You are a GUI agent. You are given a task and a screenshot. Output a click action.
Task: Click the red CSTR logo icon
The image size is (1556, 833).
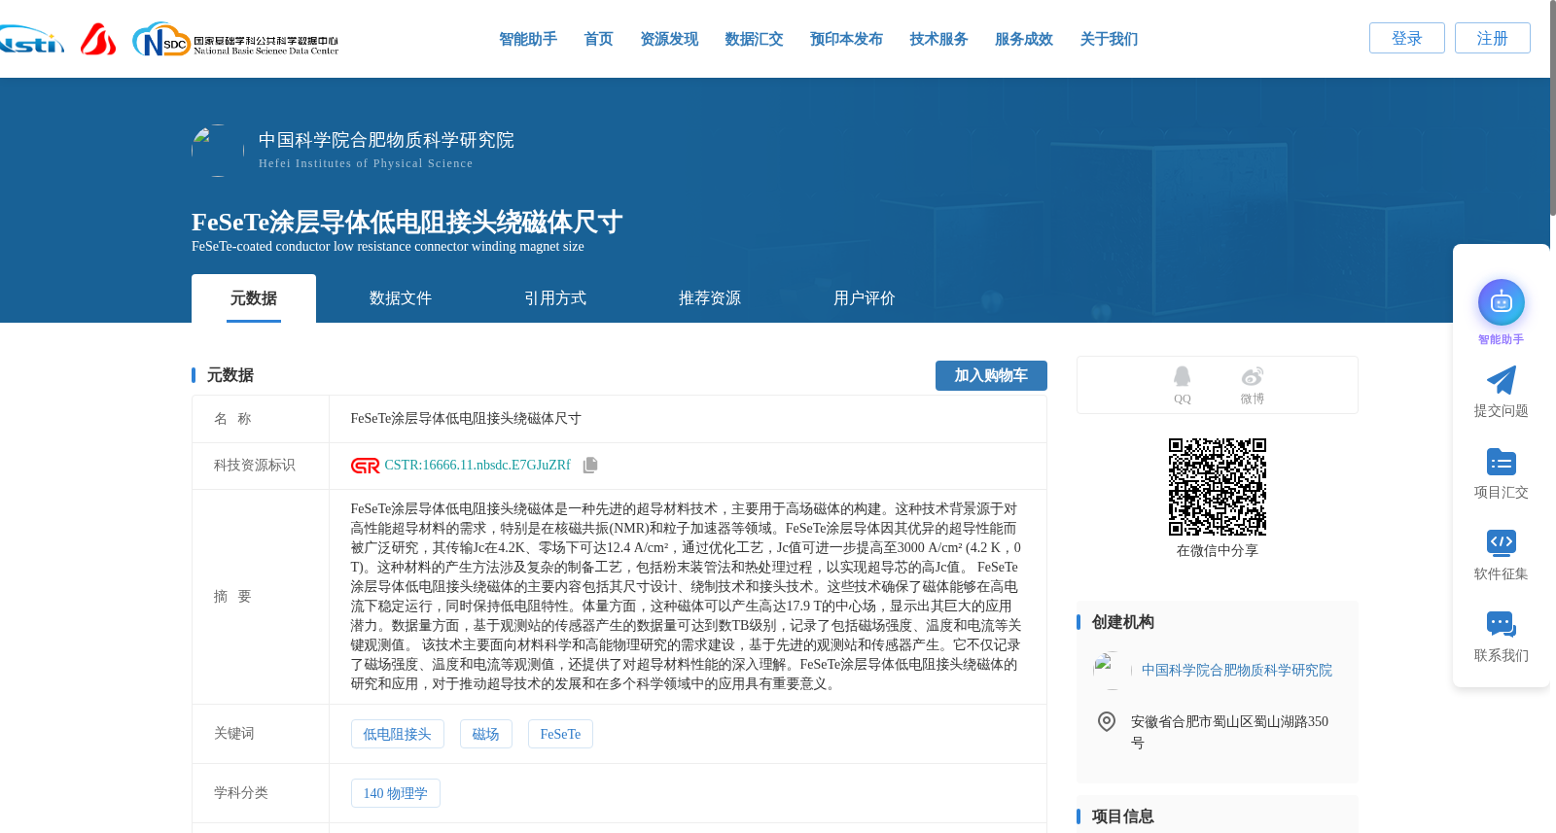point(365,466)
